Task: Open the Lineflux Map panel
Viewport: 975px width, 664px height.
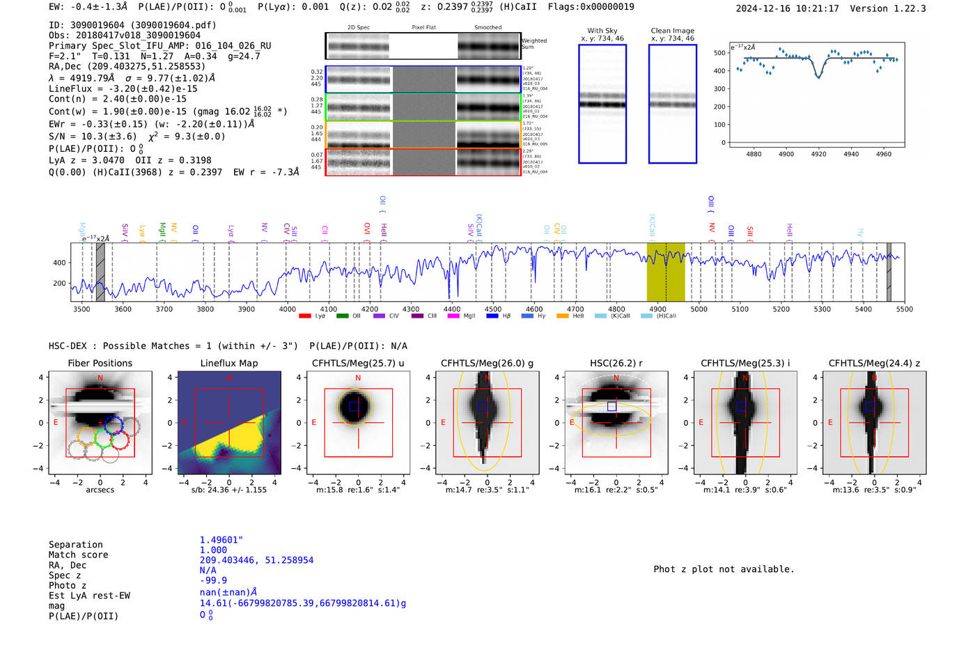Action: 229,422
